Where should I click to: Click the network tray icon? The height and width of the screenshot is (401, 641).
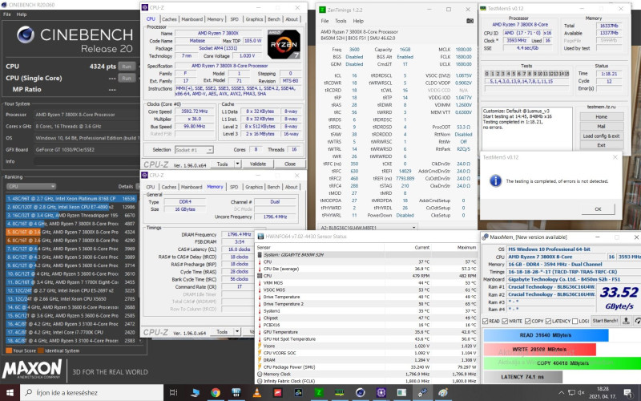(x=571, y=393)
